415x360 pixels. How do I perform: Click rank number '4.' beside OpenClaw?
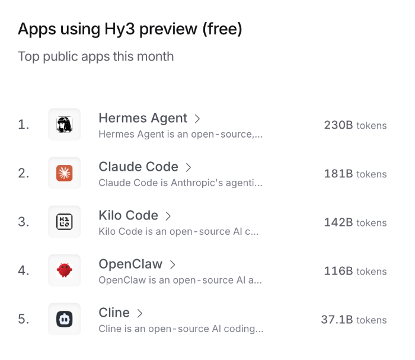[24, 270]
